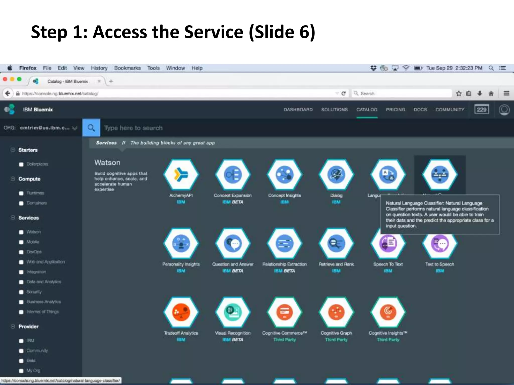Open the Firefox hamburger menu
Screen dimensions: 514x385
pos(506,93)
